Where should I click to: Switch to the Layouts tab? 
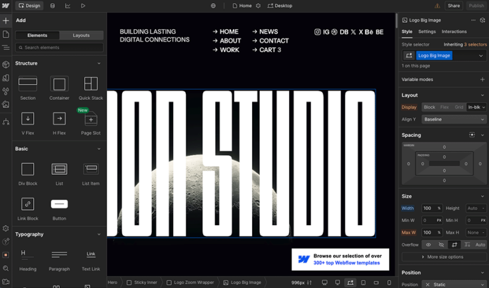(x=81, y=36)
